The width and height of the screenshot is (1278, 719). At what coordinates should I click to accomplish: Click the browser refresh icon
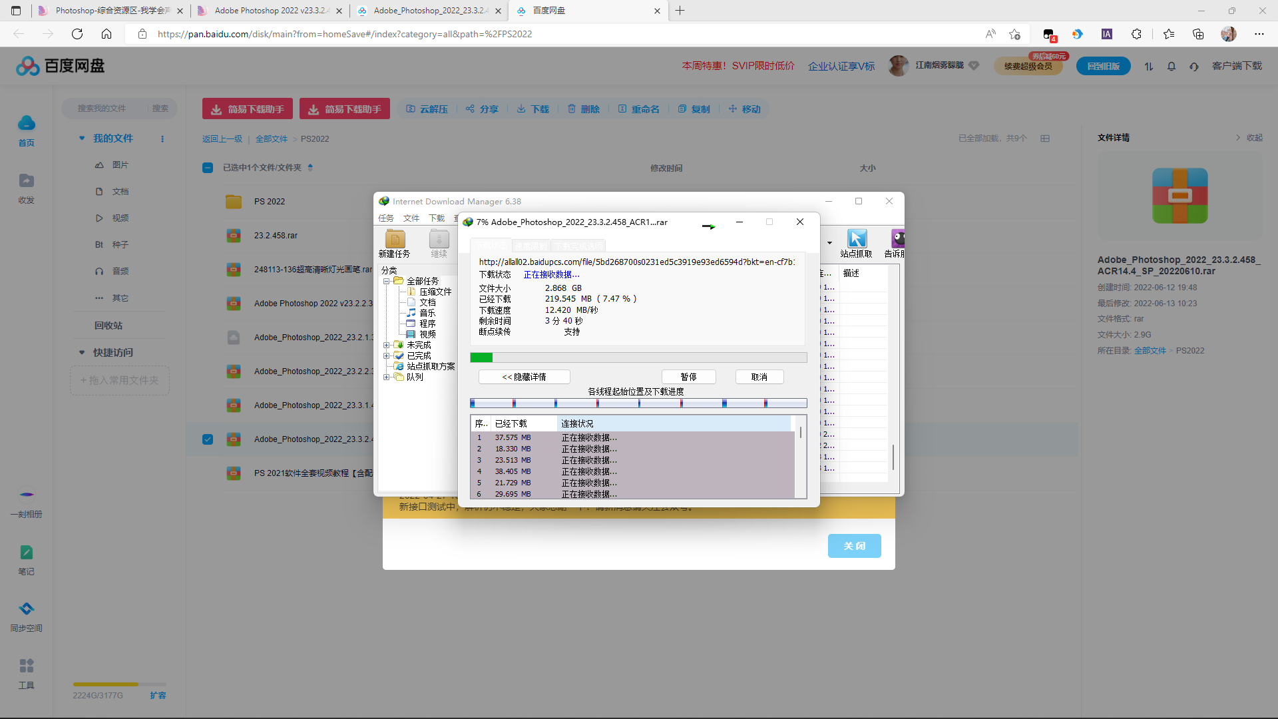click(x=77, y=34)
